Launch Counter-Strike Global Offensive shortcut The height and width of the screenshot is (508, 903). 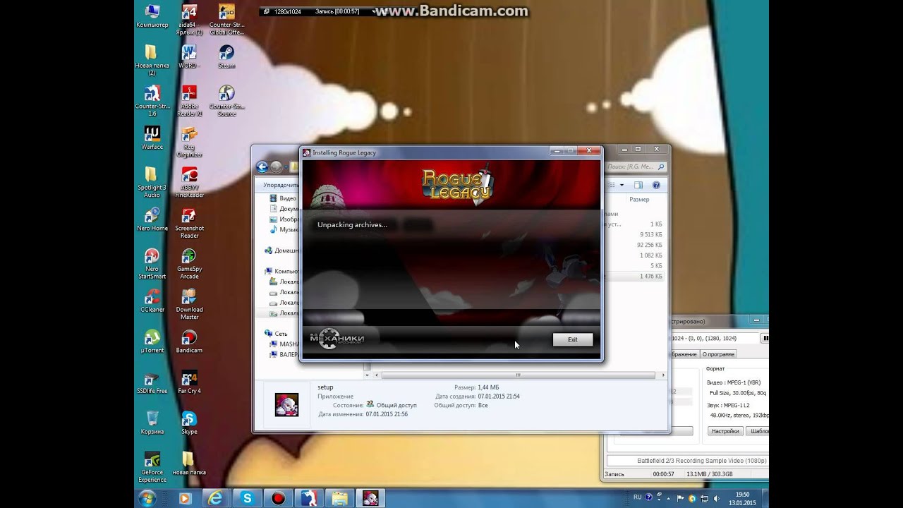[x=226, y=19]
